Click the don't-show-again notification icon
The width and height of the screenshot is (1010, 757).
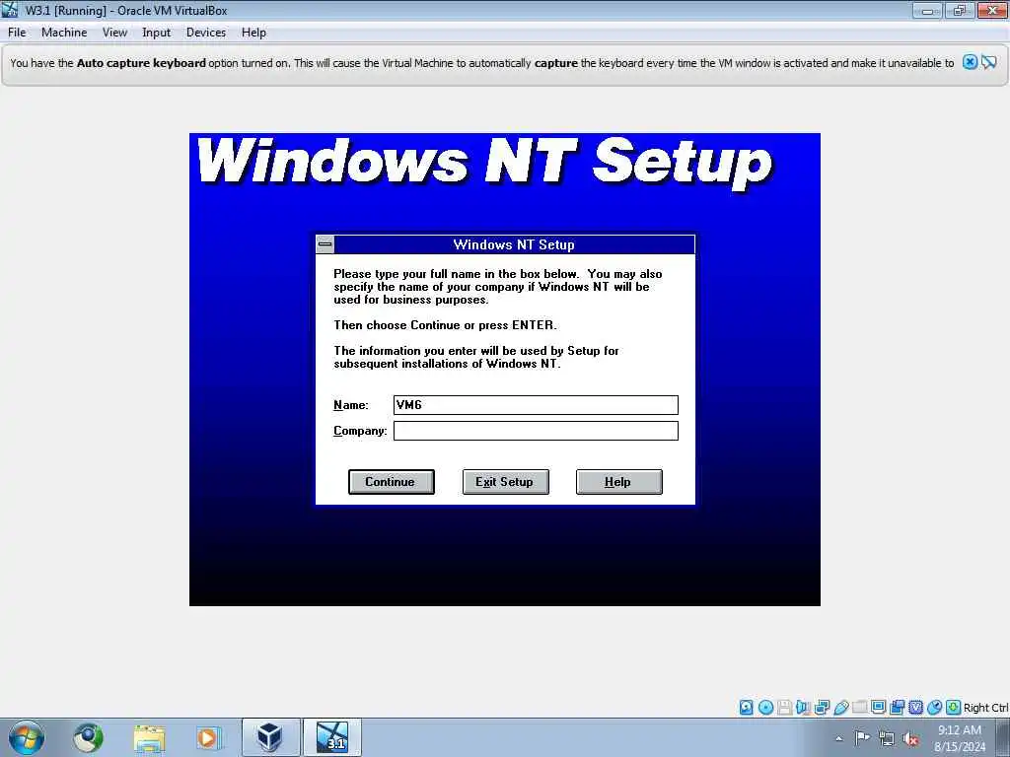989,62
